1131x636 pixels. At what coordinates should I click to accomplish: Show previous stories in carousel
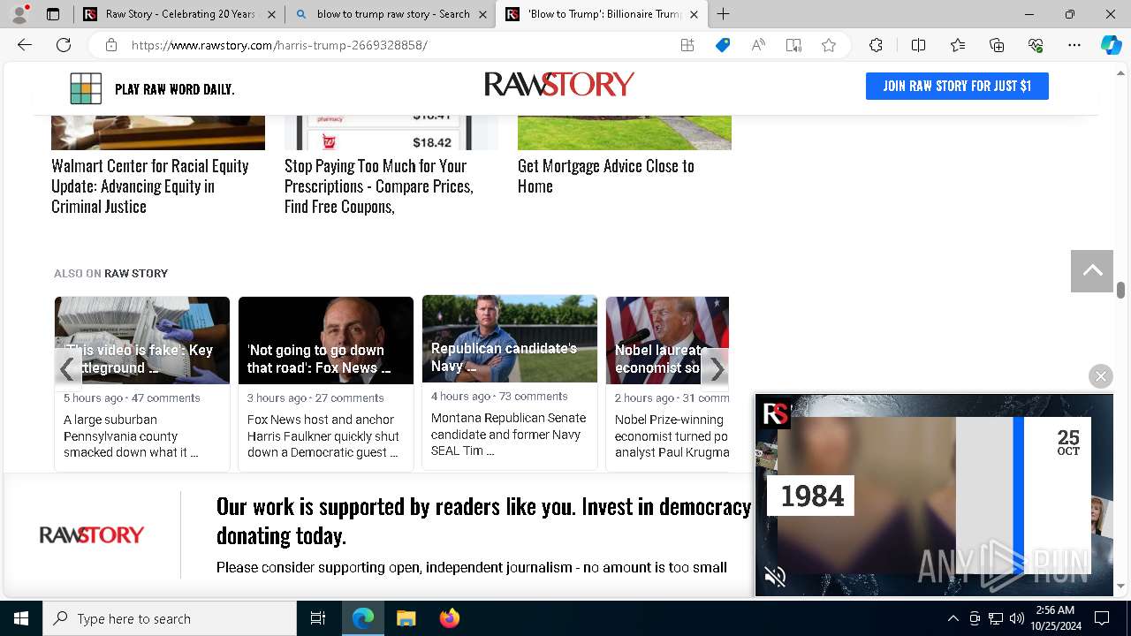coord(67,369)
